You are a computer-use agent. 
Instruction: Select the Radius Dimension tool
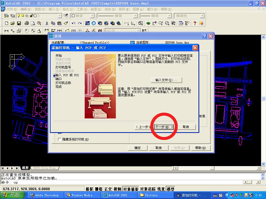point(27,31)
